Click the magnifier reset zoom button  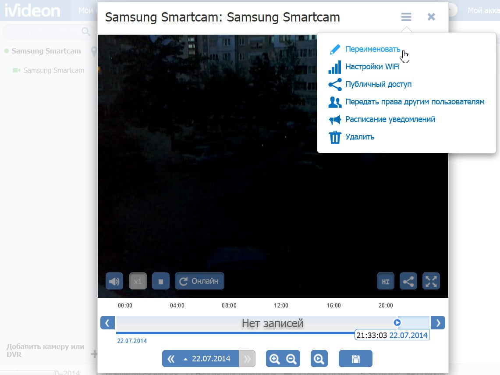(319, 359)
